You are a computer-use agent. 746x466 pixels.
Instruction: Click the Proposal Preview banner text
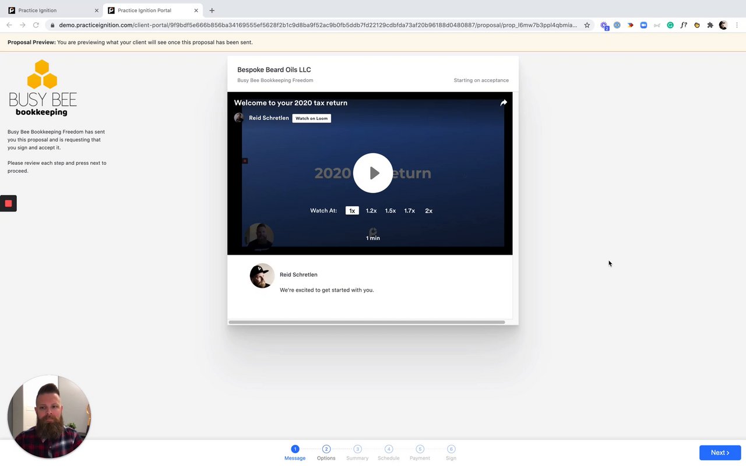point(130,42)
